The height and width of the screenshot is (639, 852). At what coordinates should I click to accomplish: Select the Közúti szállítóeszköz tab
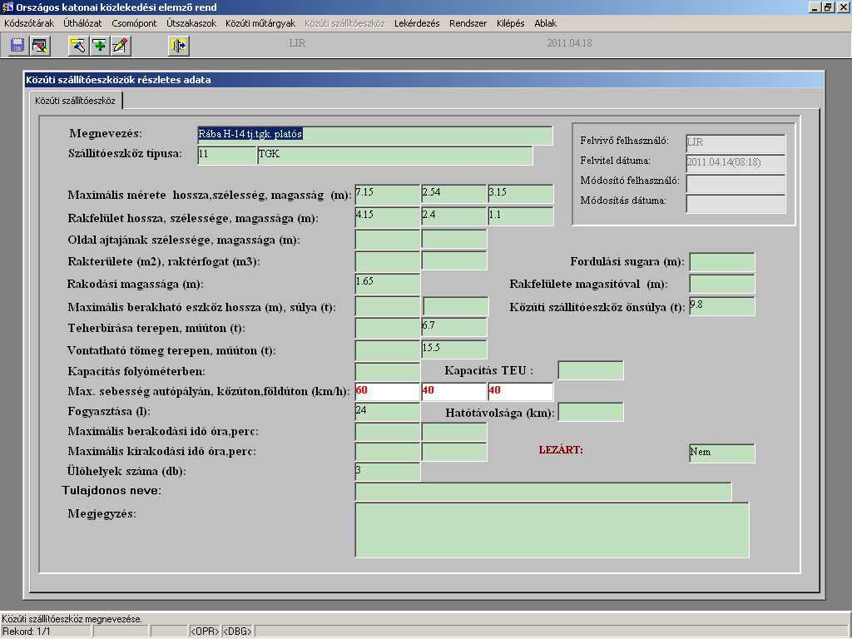coord(75,101)
